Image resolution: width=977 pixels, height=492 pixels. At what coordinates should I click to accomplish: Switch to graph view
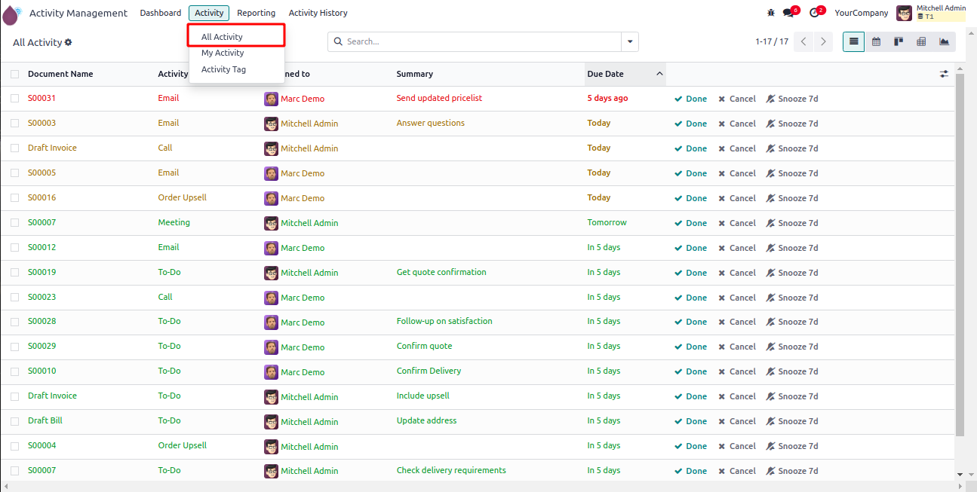(944, 42)
